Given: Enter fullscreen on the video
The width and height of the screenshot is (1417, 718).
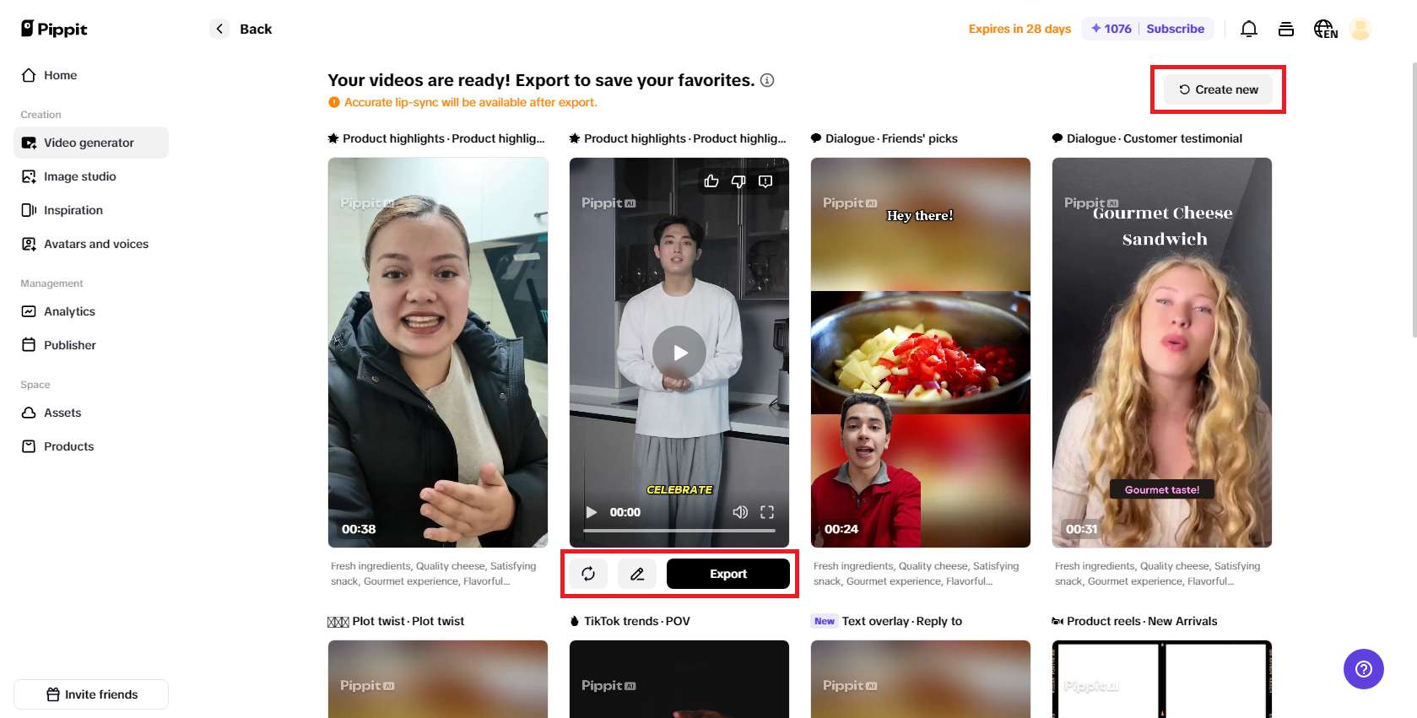Looking at the screenshot, I should 767,512.
